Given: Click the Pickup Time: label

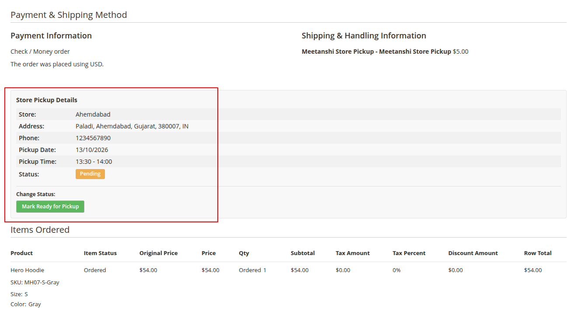Looking at the screenshot, I should click(x=38, y=162).
